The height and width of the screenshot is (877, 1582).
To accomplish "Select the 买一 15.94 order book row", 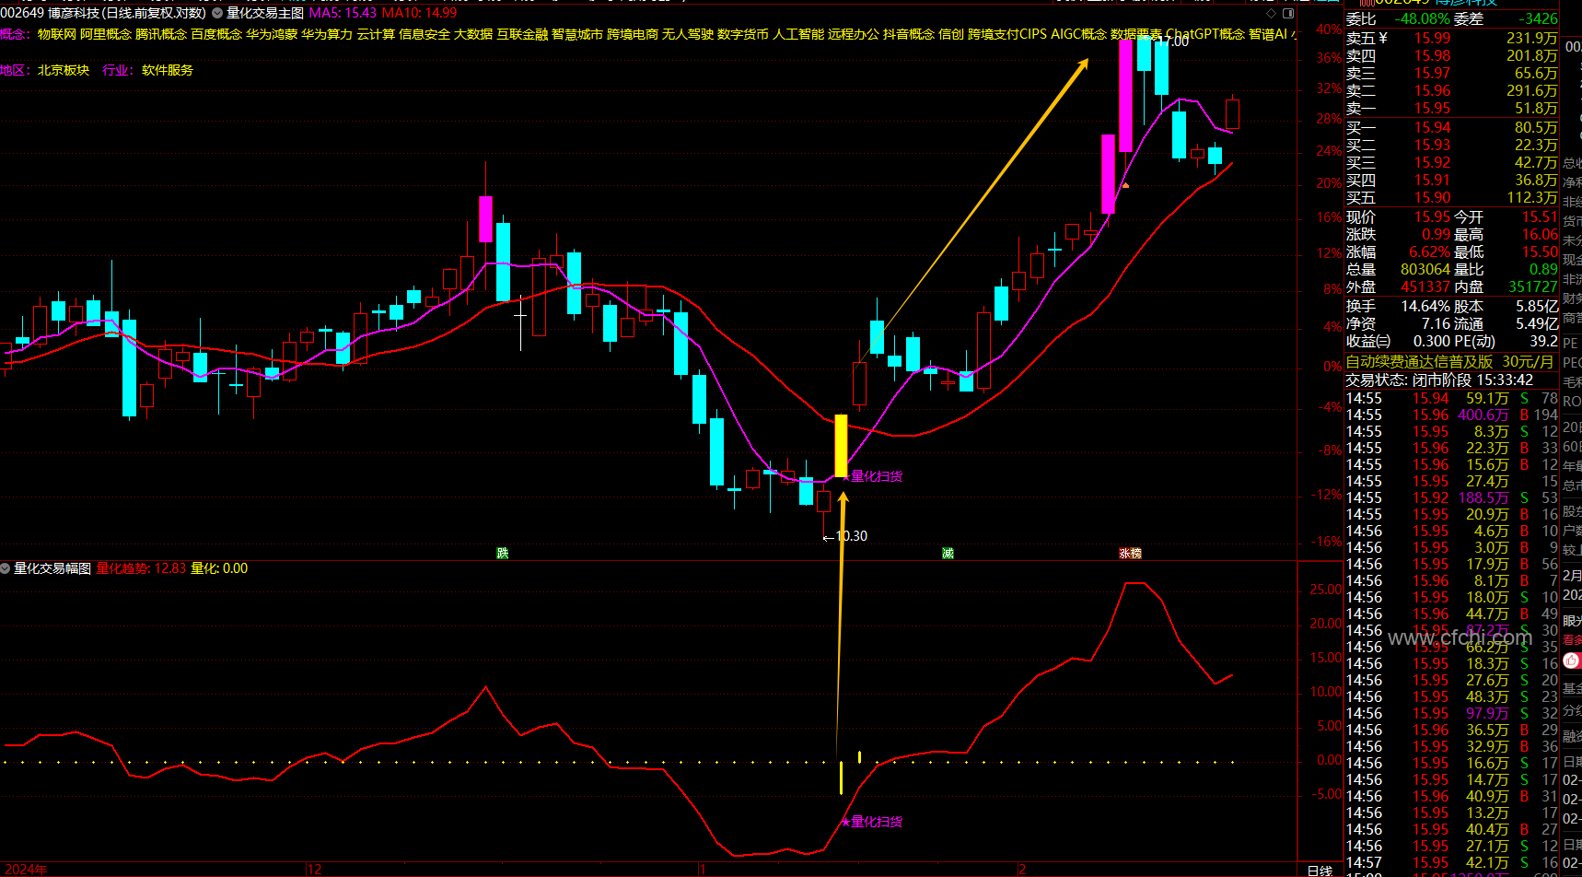I will [1451, 127].
